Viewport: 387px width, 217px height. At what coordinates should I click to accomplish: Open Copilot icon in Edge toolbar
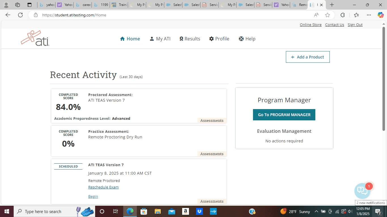[x=380, y=15]
